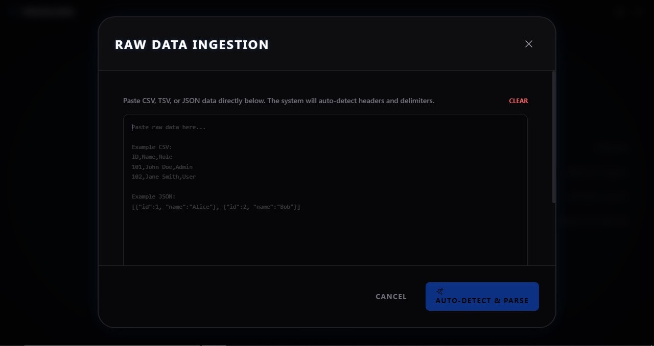Viewport: 654px width, 346px height.
Task: Click the 101,John Doe,Admin example row
Action: 161,166
